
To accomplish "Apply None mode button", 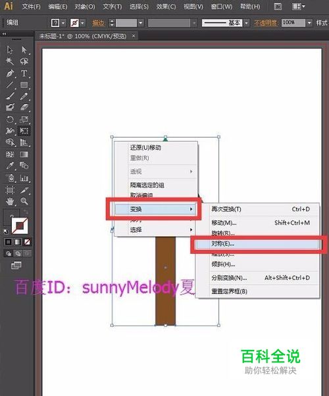I will [27, 242].
